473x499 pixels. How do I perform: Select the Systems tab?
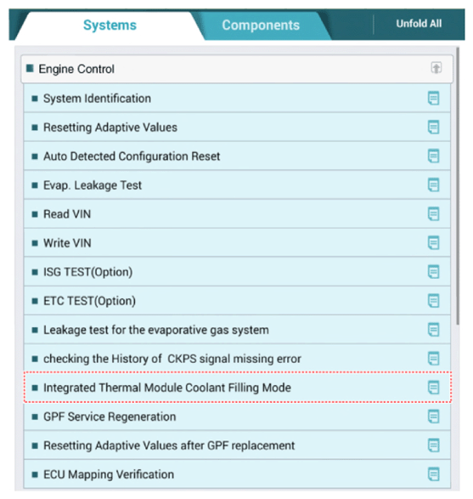[x=110, y=26]
